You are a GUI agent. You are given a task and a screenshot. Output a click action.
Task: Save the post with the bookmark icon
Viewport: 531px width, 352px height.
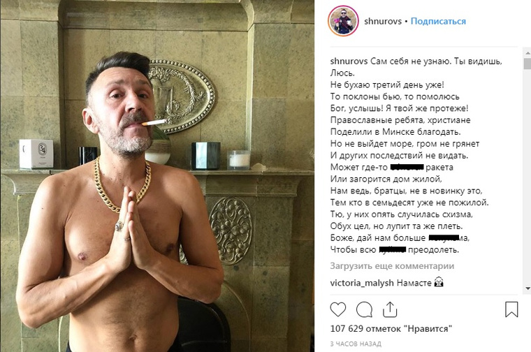(x=511, y=309)
